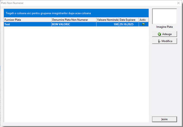The width and height of the screenshot is (183, 127).
Task: Click the Modifica button
Action: tap(164, 41)
